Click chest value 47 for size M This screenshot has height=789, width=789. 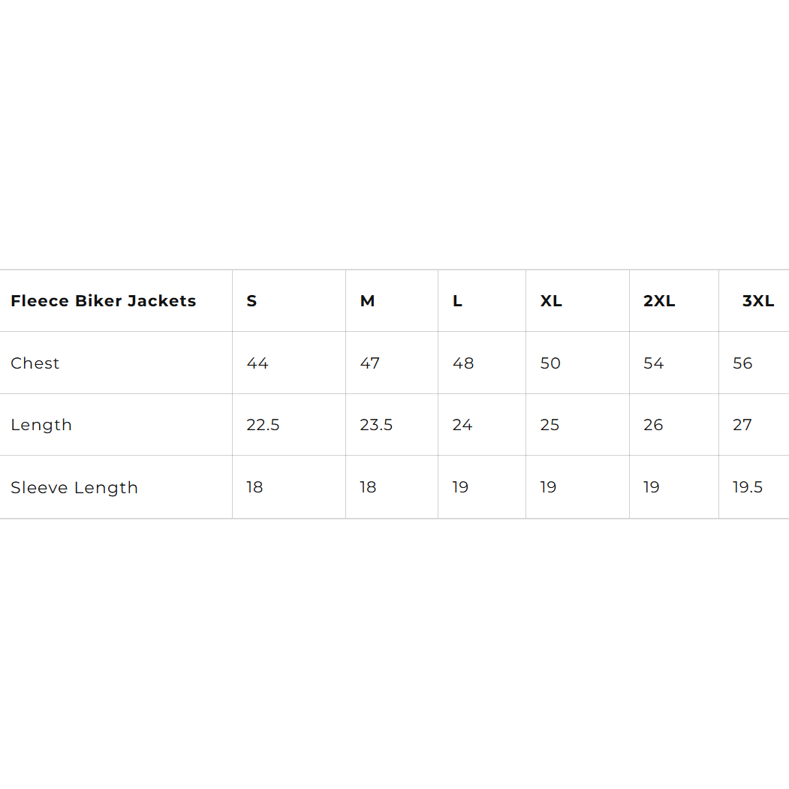[370, 363]
